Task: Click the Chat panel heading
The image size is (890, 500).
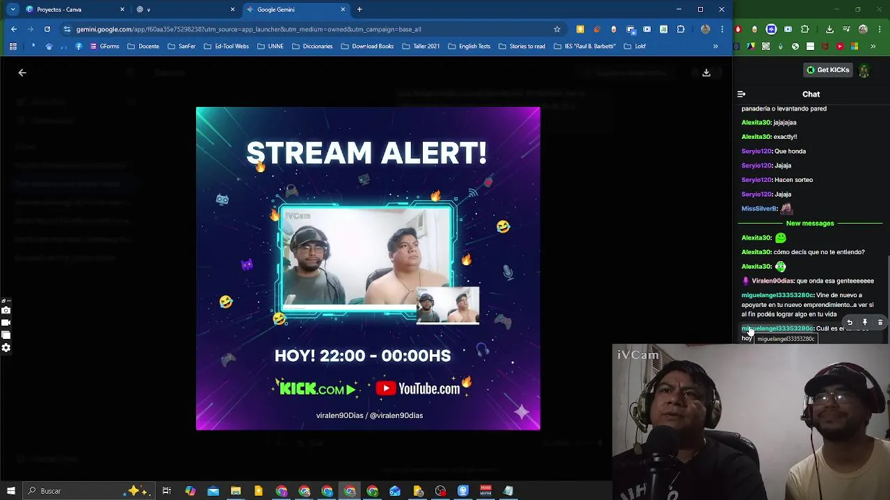Action: click(811, 94)
